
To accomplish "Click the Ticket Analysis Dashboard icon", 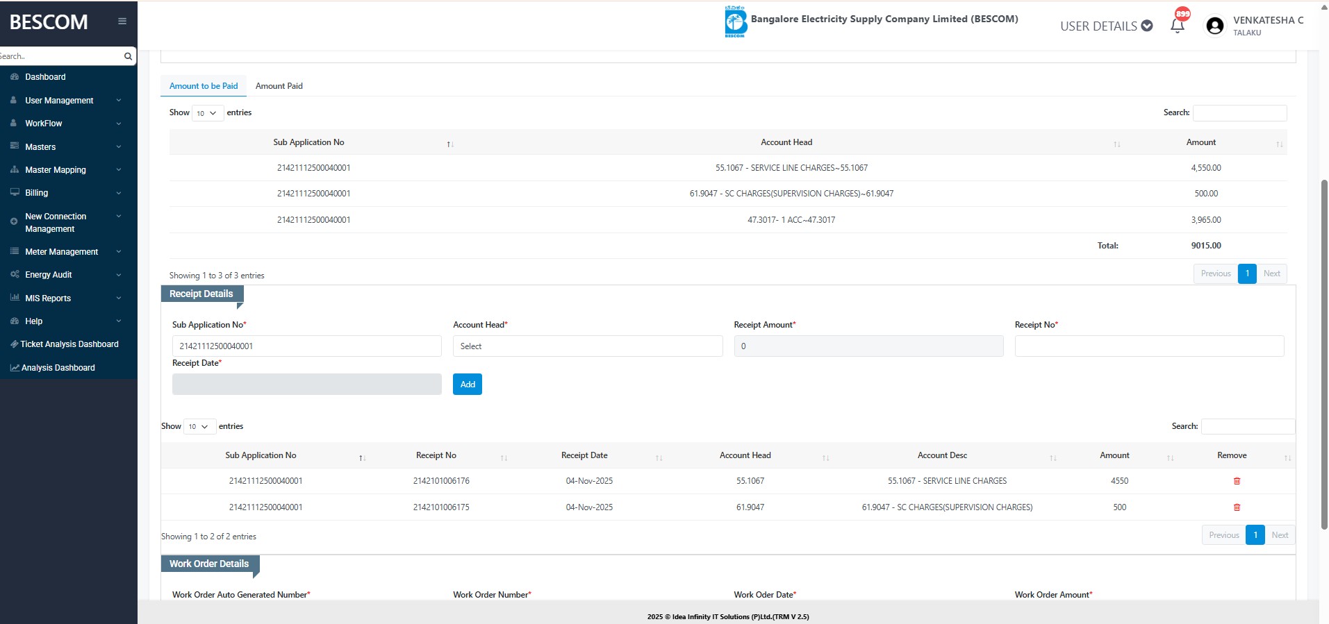I will pyautogui.click(x=14, y=344).
